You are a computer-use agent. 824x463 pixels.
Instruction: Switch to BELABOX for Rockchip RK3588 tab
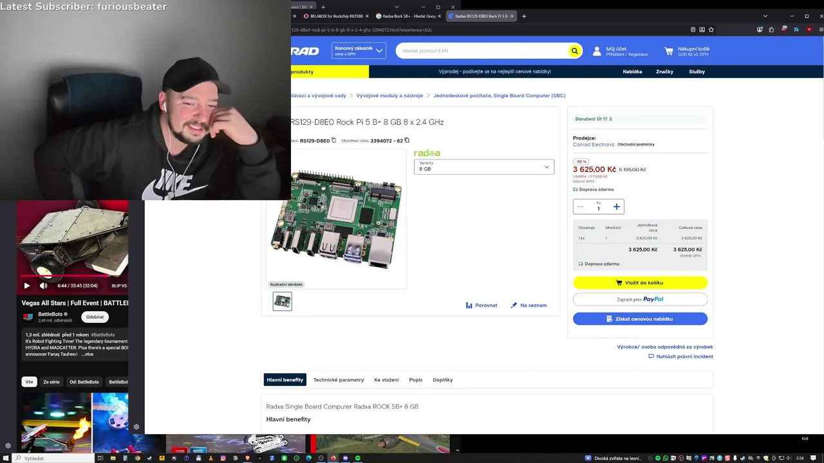click(x=336, y=16)
